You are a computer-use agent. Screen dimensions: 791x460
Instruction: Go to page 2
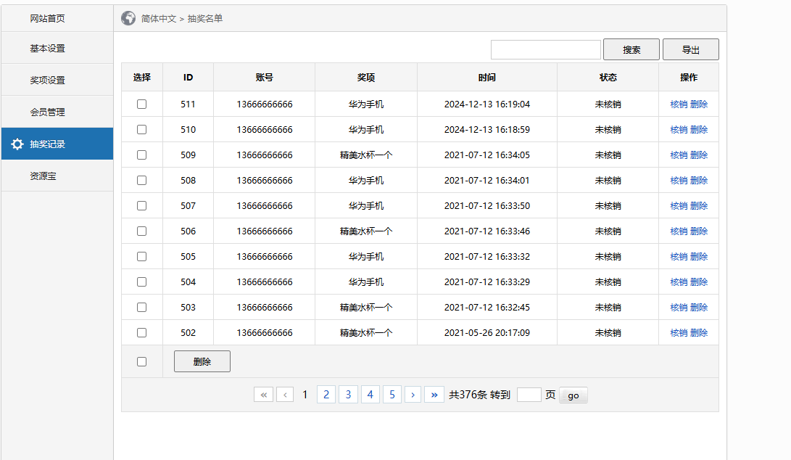[326, 395]
